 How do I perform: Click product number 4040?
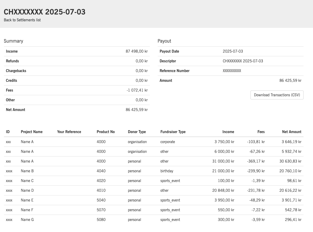pos(101,171)
